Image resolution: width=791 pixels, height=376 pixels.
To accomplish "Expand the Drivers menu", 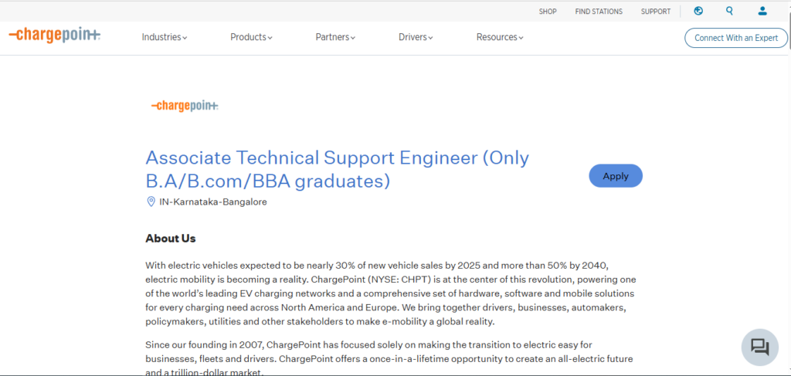I will (416, 37).
